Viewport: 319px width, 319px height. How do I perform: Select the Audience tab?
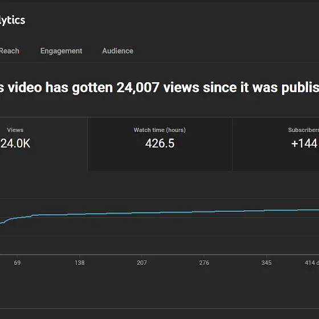(x=117, y=51)
